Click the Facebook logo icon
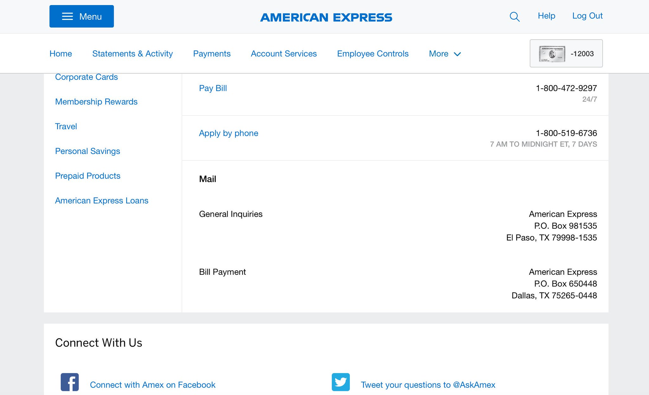 (x=70, y=382)
